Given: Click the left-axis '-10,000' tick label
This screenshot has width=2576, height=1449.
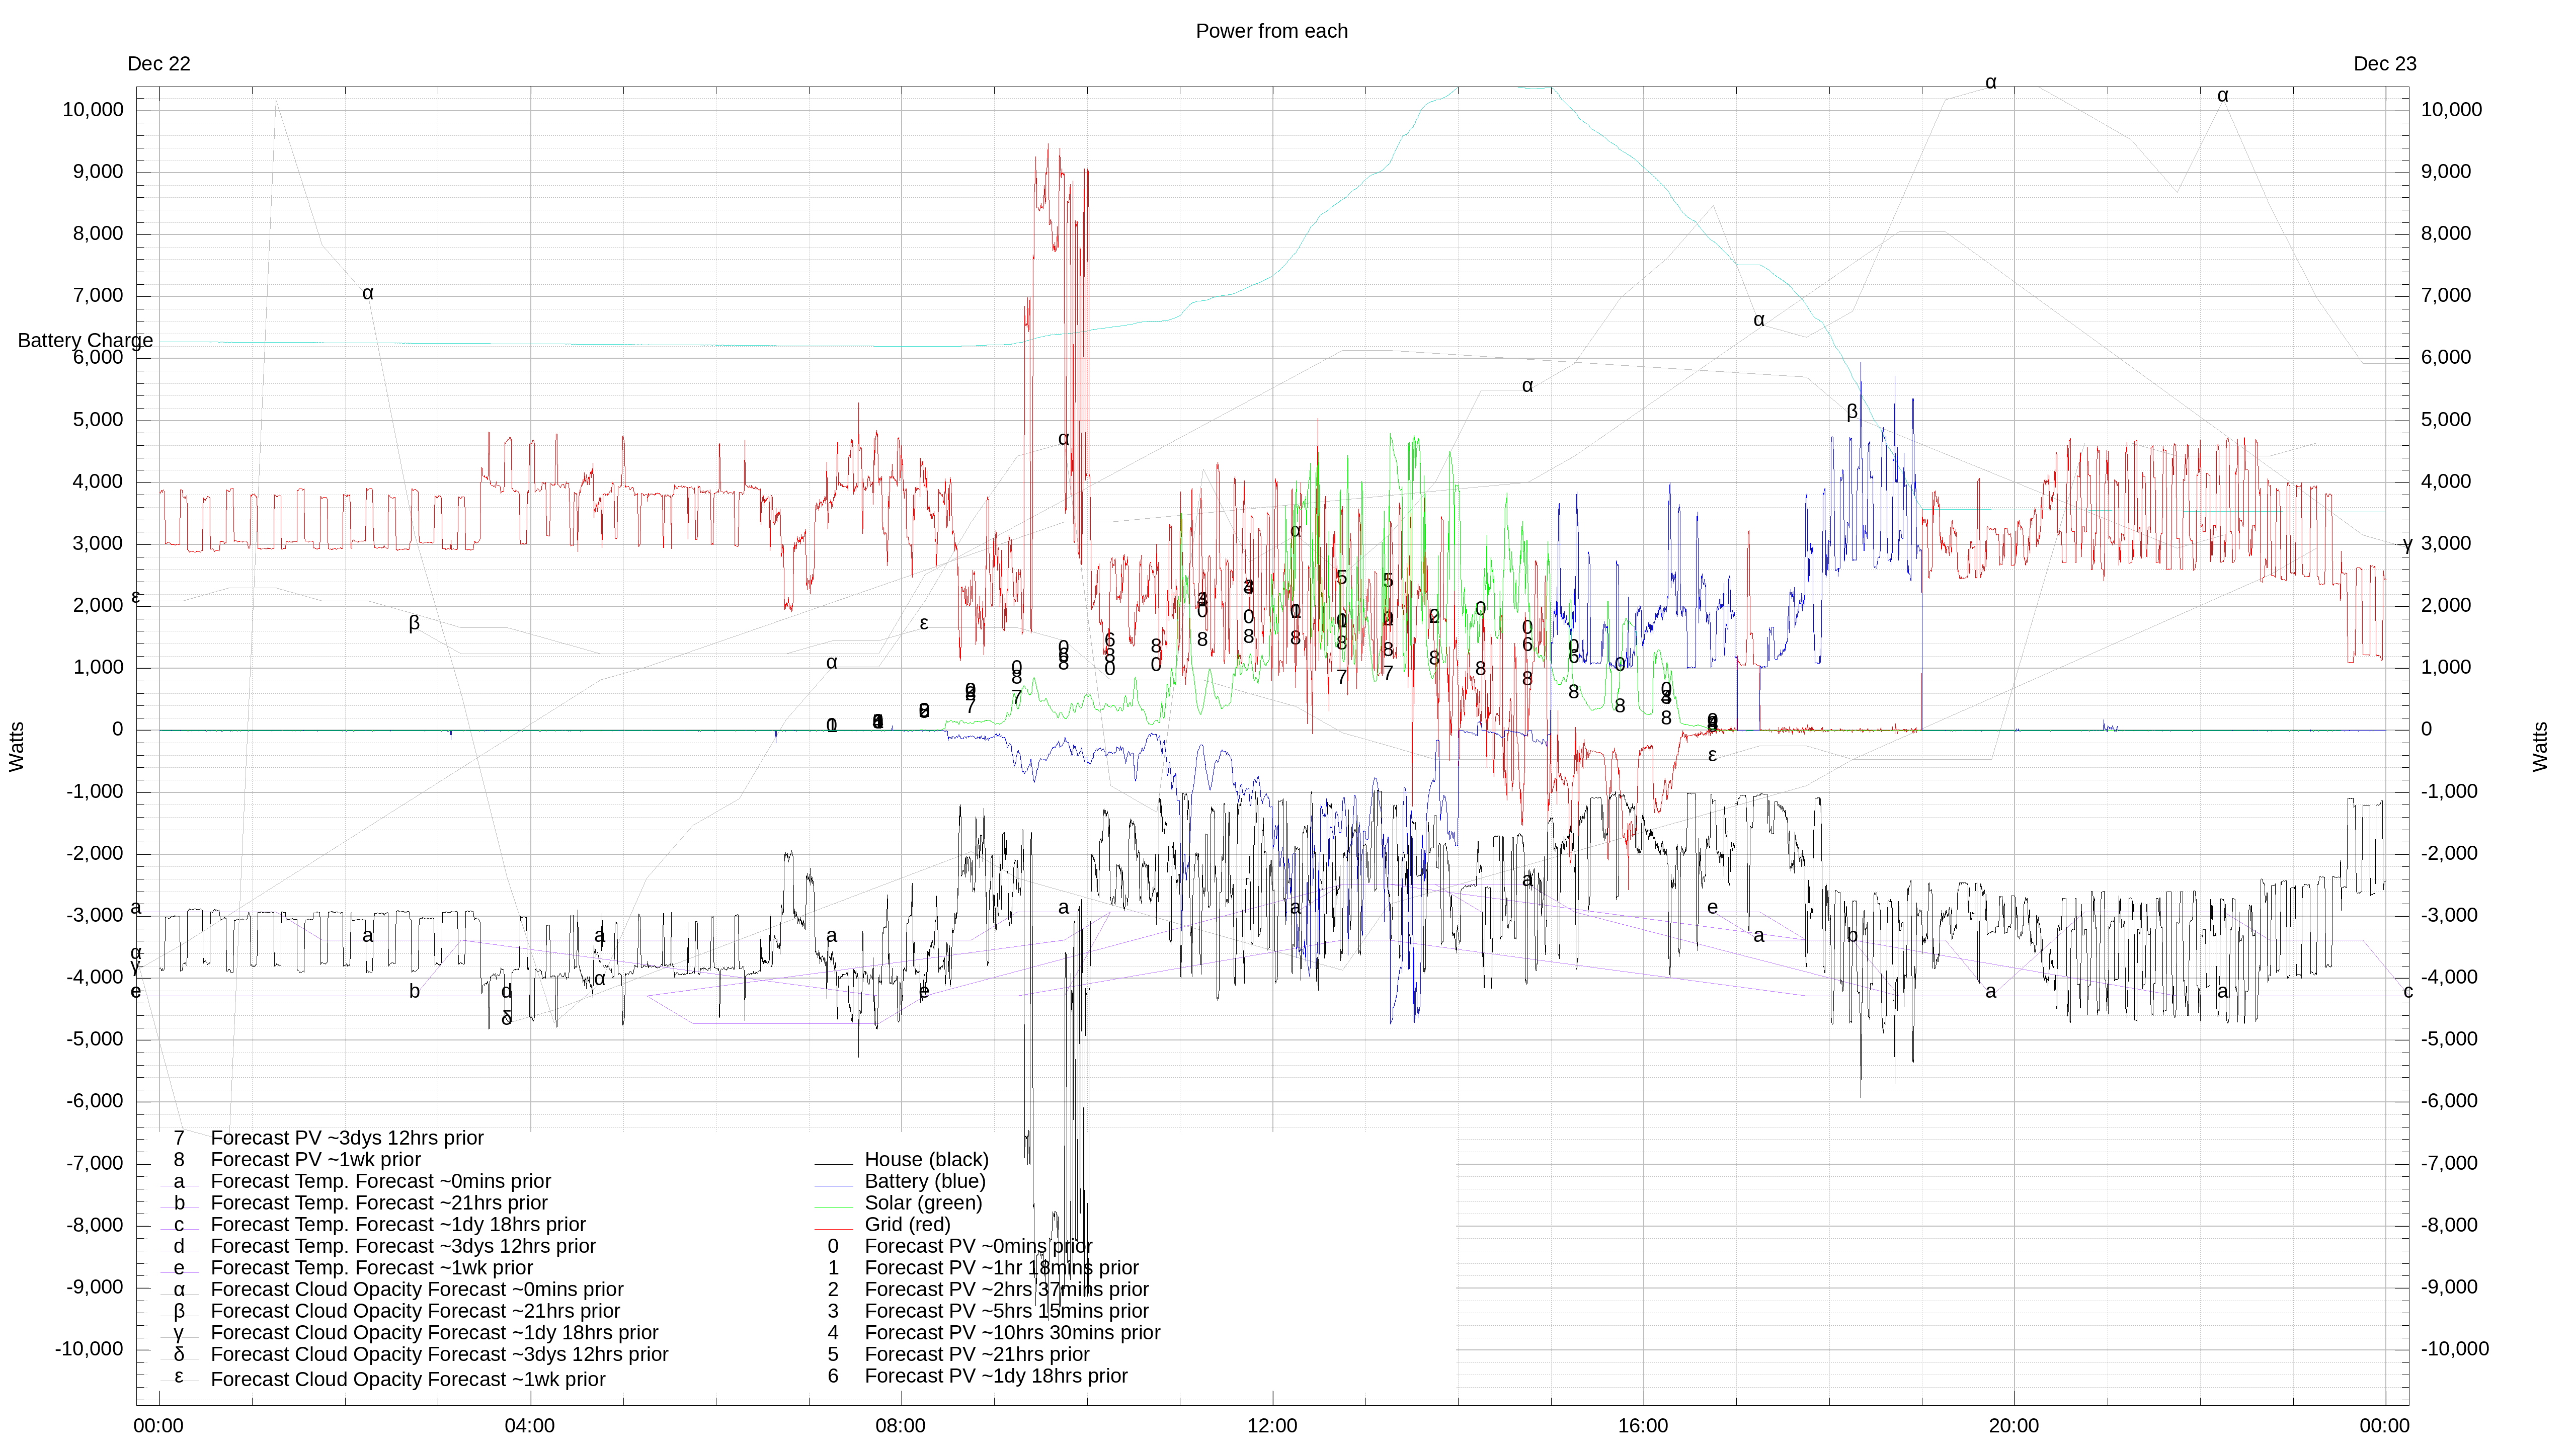Looking at the screenshot, I should coord(89,1349).
